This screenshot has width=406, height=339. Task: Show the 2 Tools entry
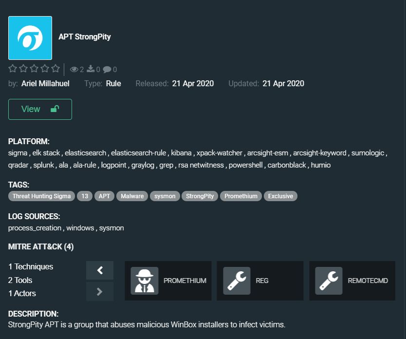pos(20,280)
